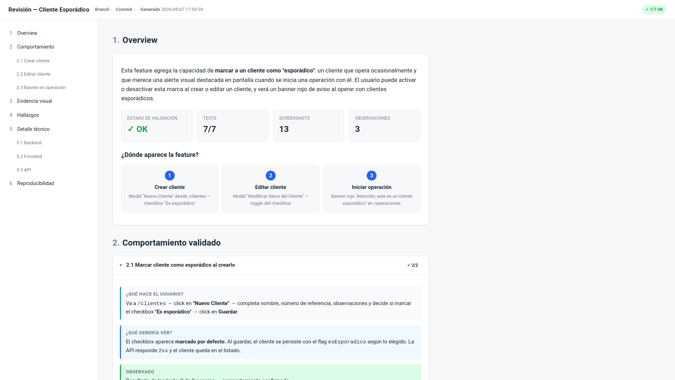Click the OBSERVADO label
The width and height of the screenshot is (675, 380).
click(140, 372)
